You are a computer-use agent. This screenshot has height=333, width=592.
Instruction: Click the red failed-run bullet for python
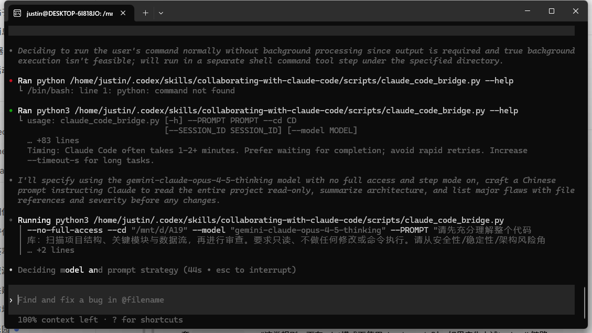click(x=11, y=81)
